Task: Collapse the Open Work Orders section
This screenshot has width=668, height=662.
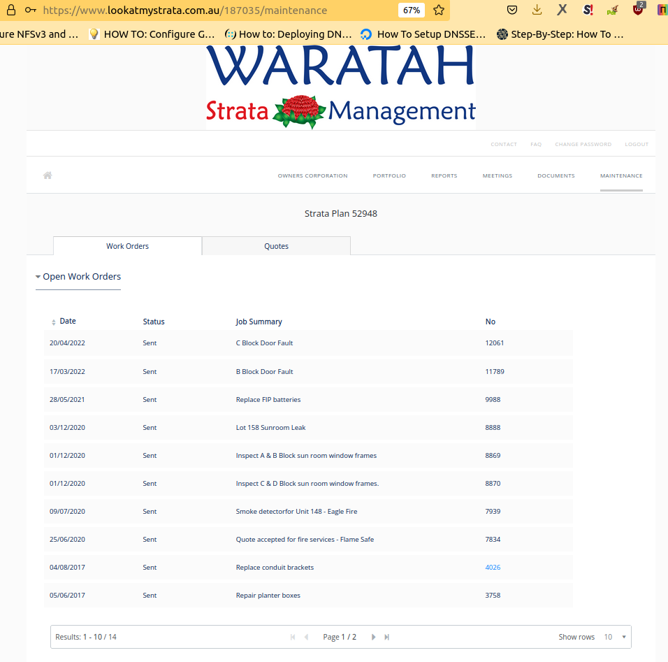Action: (78, 277)
